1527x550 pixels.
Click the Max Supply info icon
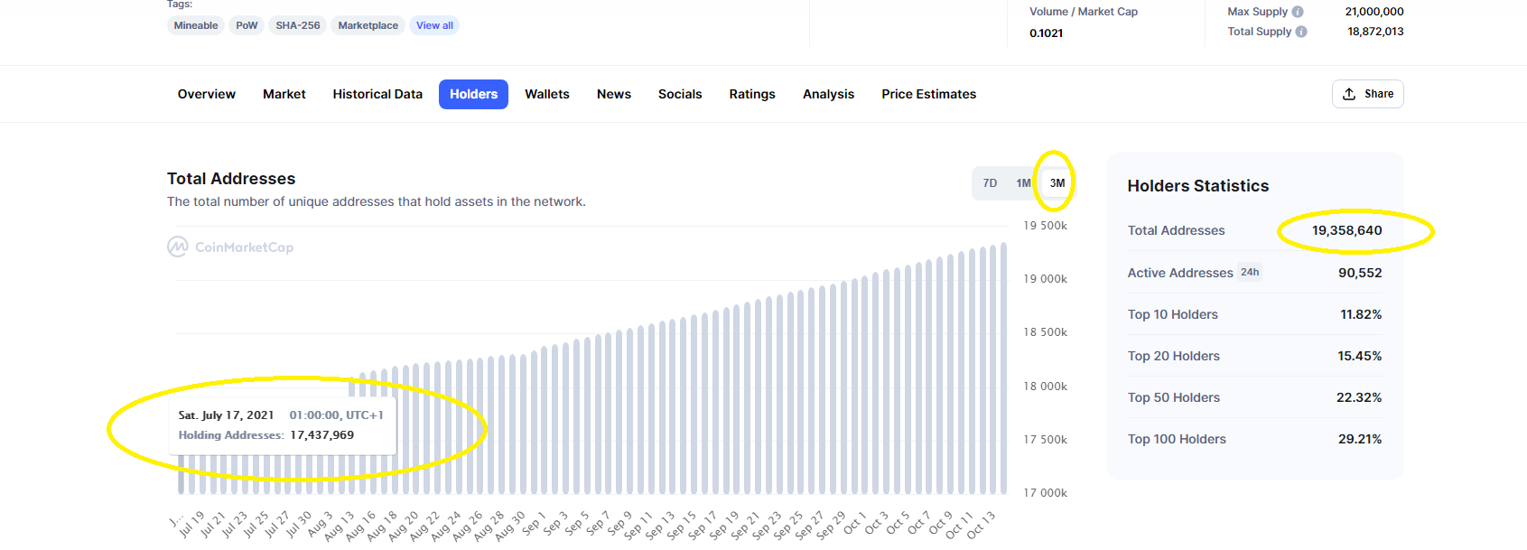(1298, 12)
